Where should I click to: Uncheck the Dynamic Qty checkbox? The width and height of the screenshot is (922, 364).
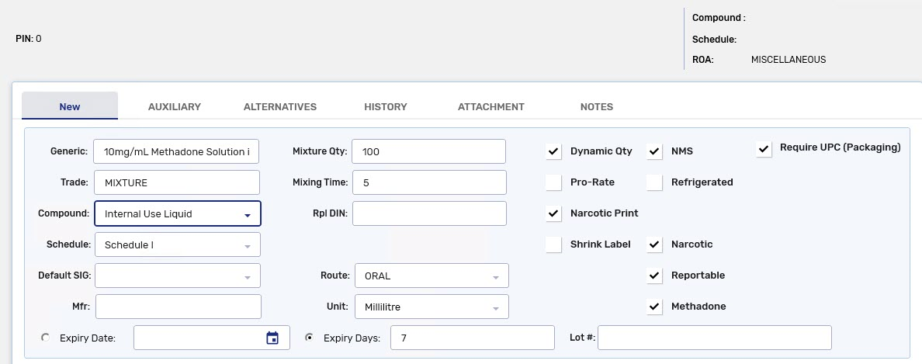(553, 151)
